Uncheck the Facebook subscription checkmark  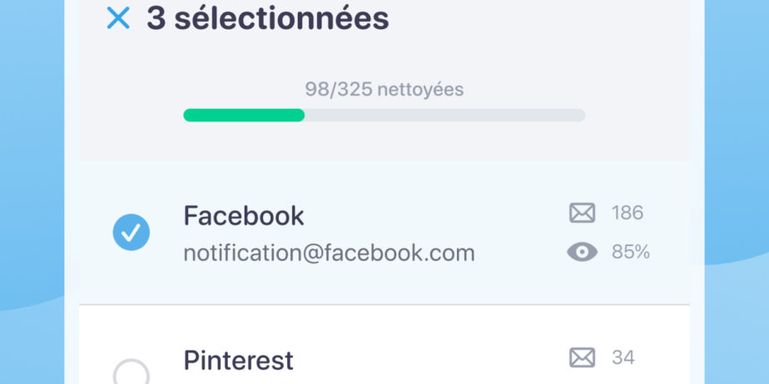pyautogui.click(x=131, y=232)
